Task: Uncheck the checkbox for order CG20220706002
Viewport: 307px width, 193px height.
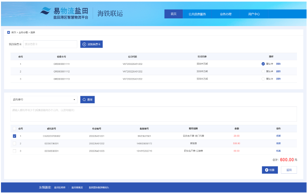Action: (x=14, y=136)
